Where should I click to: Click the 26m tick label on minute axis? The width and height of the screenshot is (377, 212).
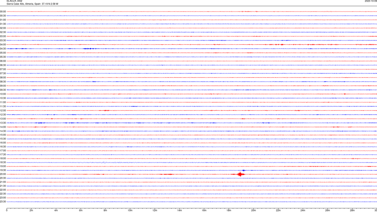click(328, 210)
